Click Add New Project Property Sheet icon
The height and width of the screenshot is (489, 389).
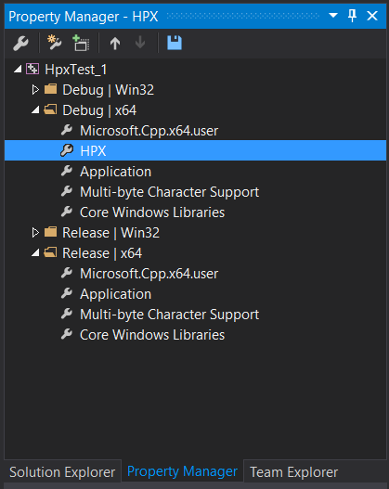pos(54,43)
